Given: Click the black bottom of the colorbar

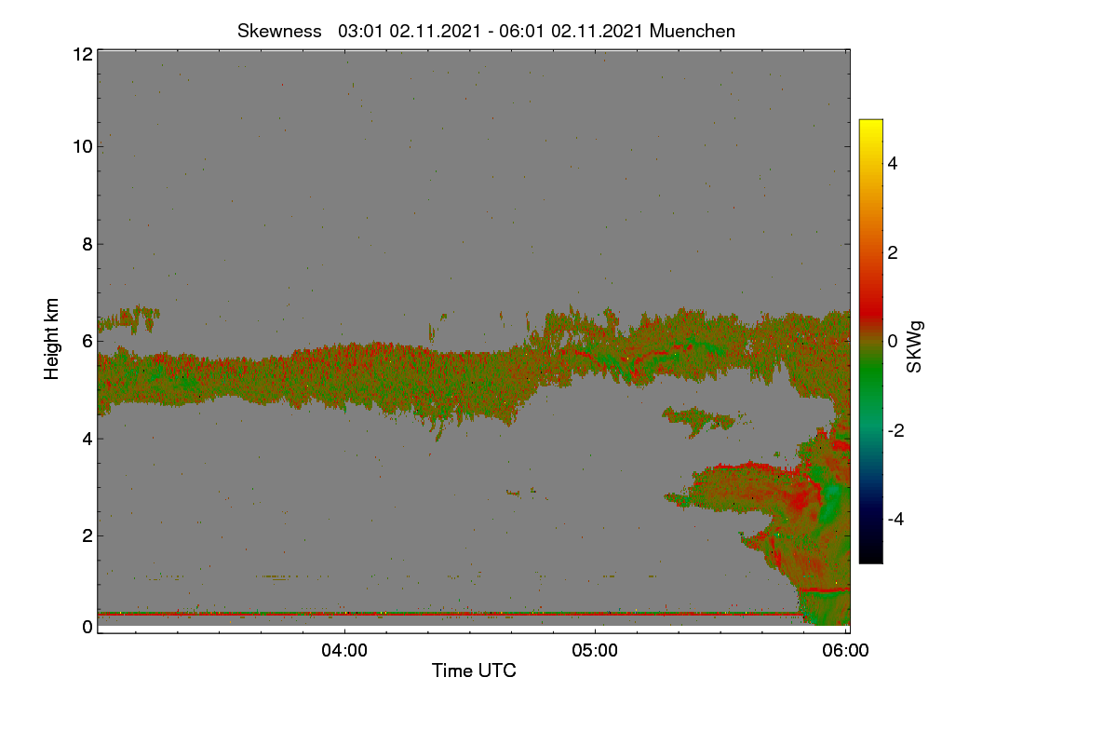Looking at the screenshot, I should click(870, 557).
